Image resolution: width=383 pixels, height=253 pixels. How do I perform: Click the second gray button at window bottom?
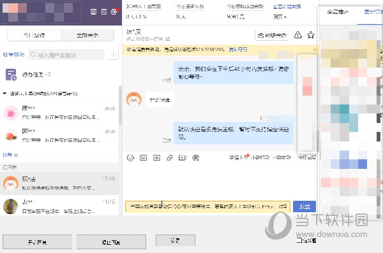(x=111, y=242)
